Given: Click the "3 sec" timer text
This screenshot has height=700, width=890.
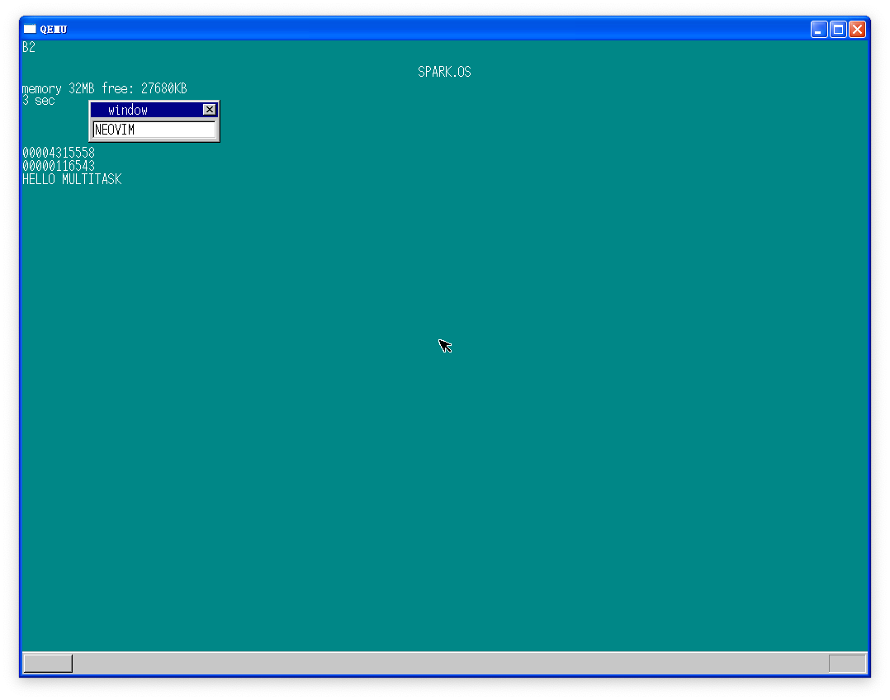Looking at the screenshot, I should click(x=39, y=101).
